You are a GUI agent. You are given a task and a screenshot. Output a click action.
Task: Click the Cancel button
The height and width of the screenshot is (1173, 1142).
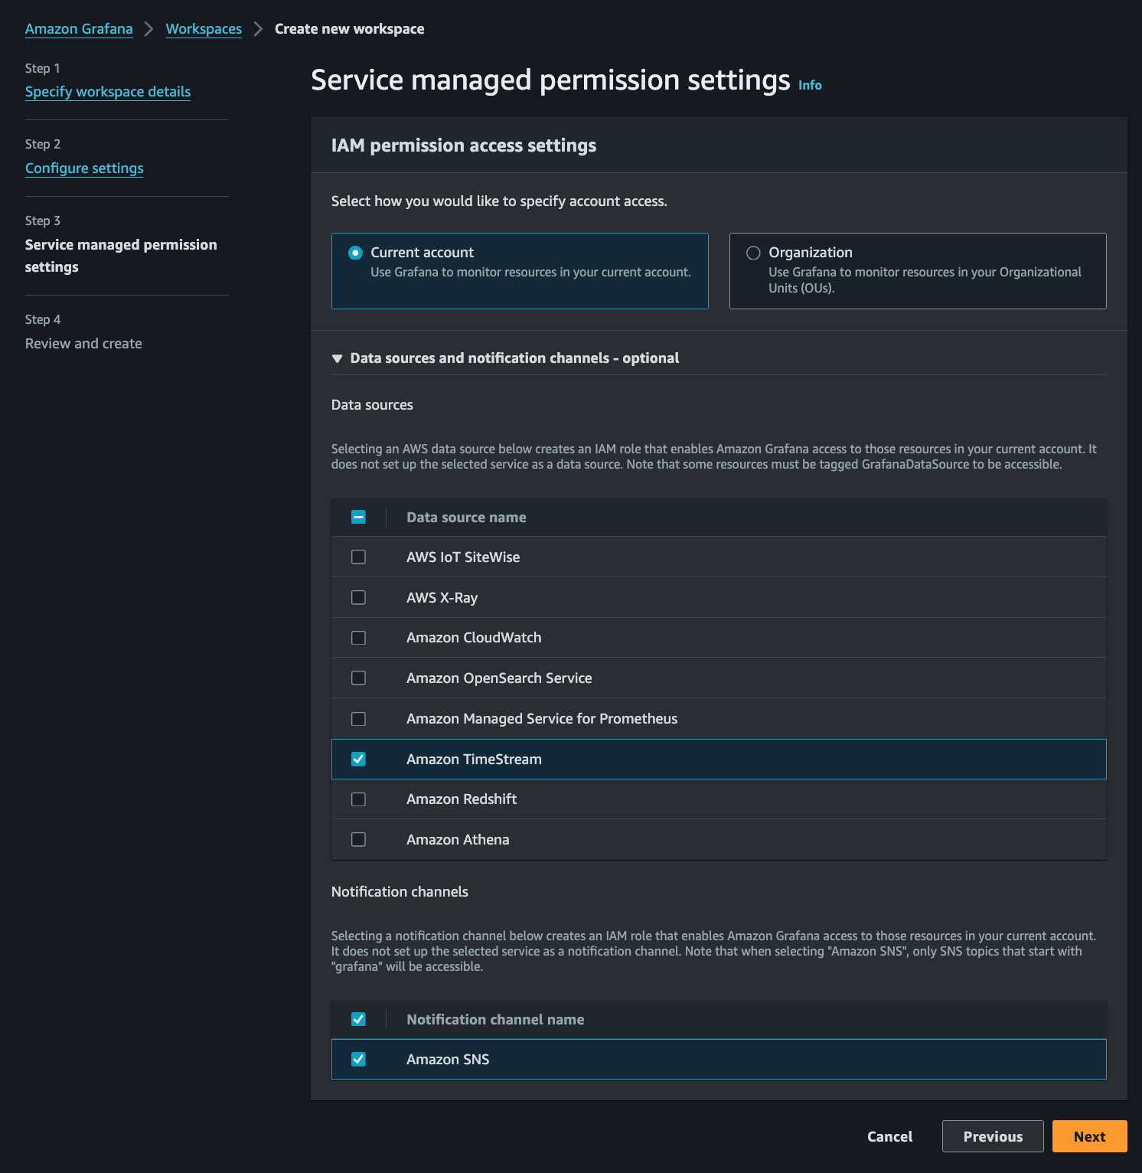(x=889, y=1136)
